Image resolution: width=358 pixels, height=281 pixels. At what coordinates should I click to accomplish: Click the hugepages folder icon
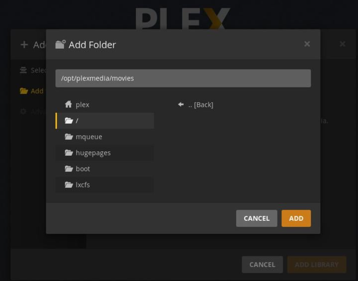click(x=69, y=152)
